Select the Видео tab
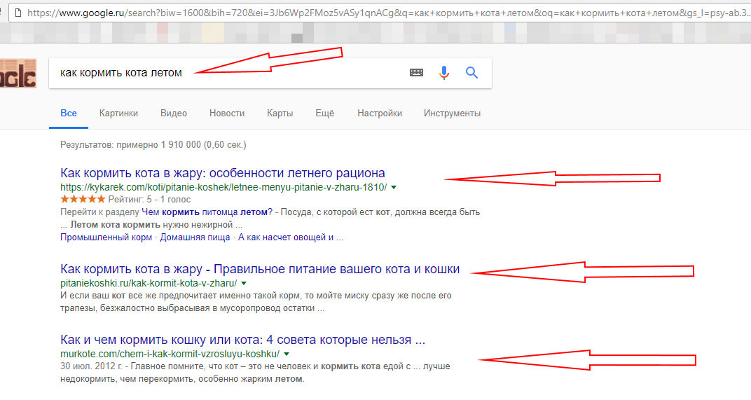The width and height of the screenshot is (751, 400). tap(173, 113)
